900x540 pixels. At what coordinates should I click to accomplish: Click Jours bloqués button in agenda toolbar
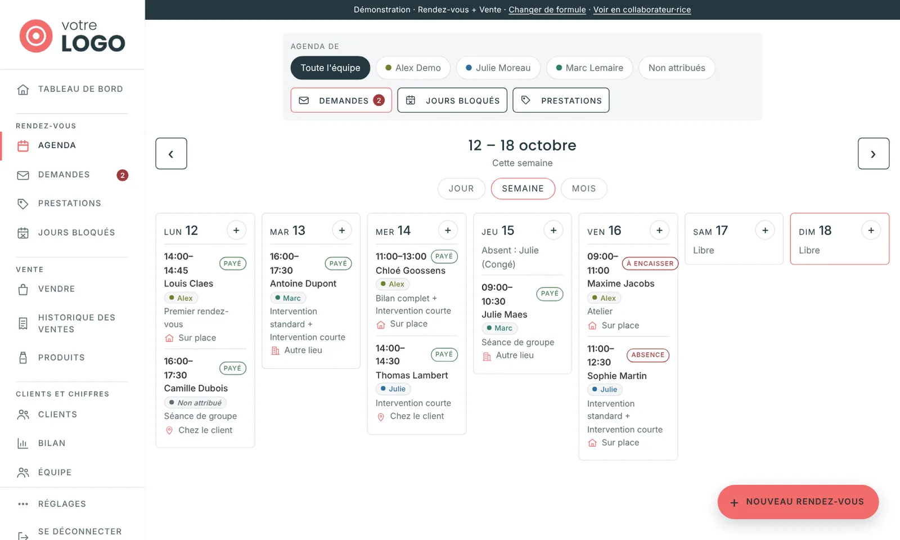tap(452, 100)
